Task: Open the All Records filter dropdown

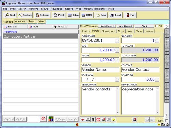Action: pyautogui.click(x=66, y=27)
